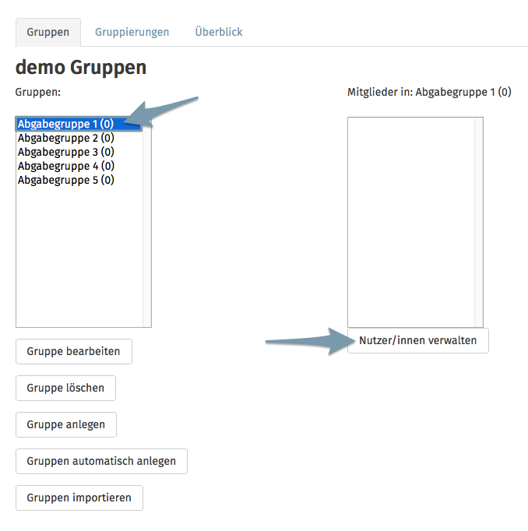528x531 pixels.
Task: Open the Gruppierungen tab
Action: [x=132, y=32]
